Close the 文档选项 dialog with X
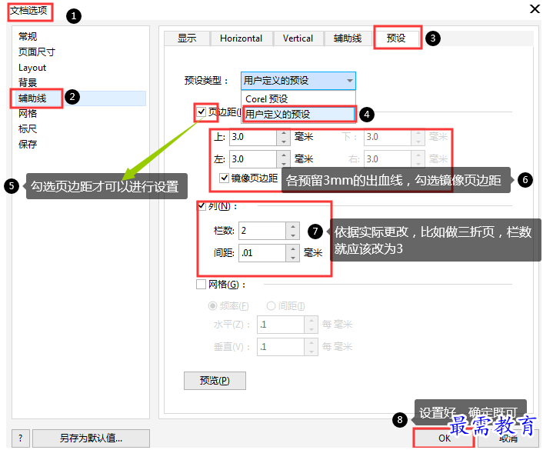Viewport: 543px width, 450px height. 535,9
